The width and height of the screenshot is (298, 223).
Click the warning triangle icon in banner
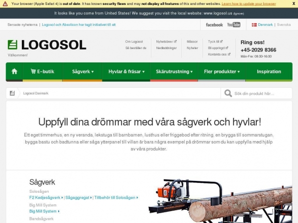pos(5,3)
